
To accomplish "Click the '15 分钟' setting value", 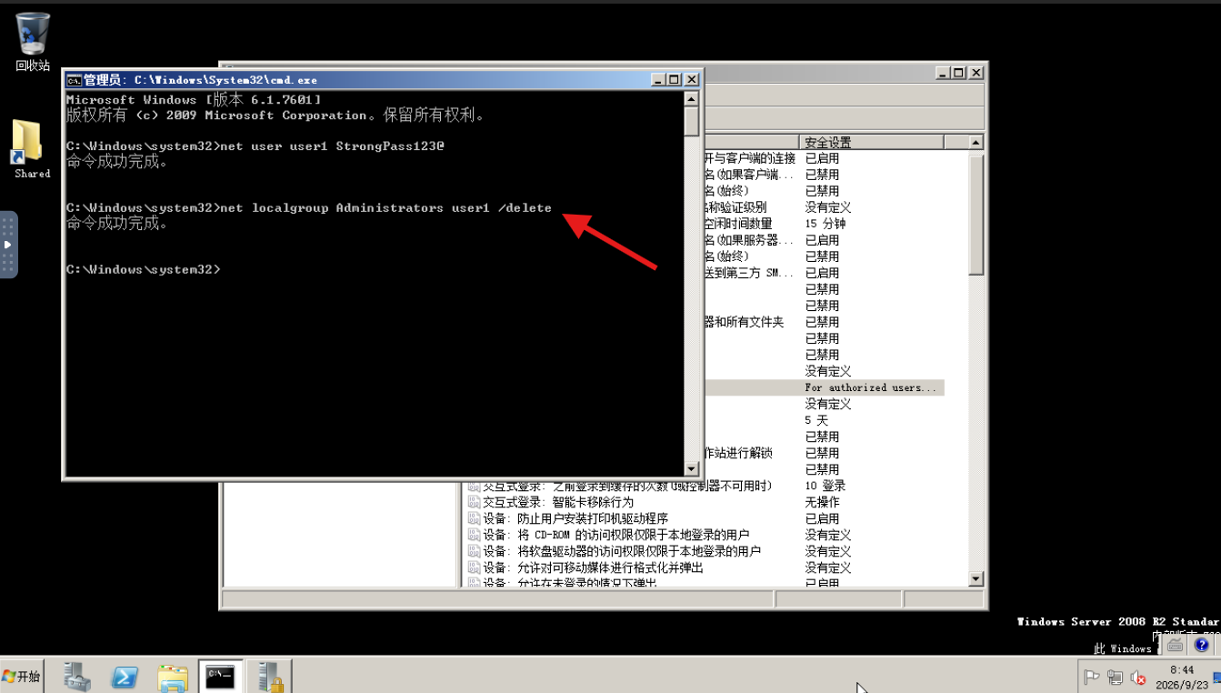I will click(826, 224).
